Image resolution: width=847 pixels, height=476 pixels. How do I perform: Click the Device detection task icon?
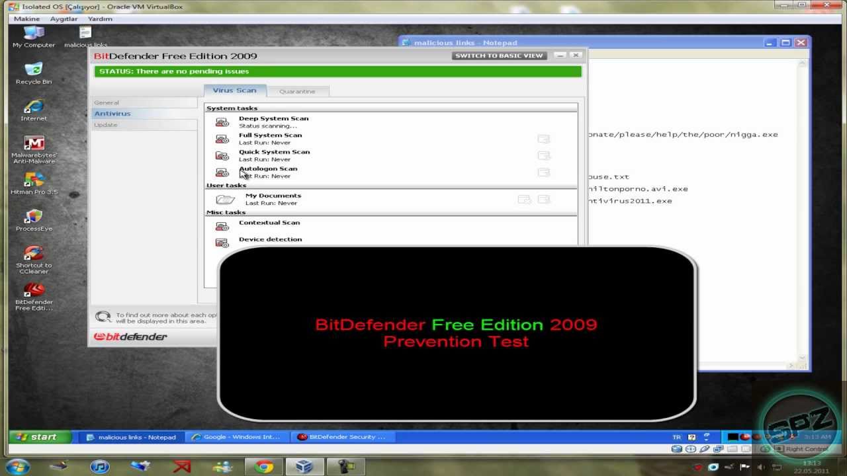point(222,243)
